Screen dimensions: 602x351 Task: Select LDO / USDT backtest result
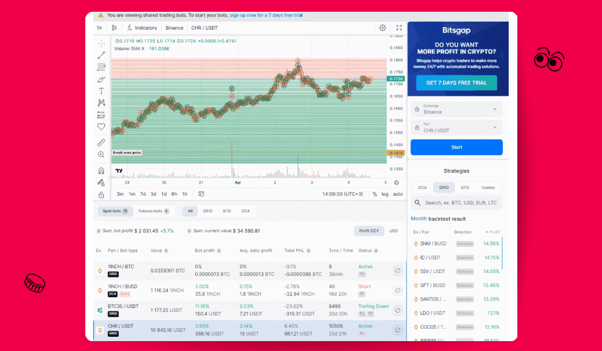457,313
